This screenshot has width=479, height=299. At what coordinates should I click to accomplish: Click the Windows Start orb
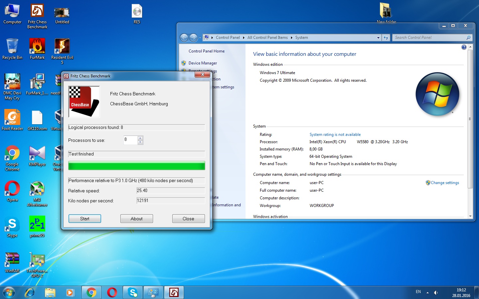pyautogui.click(x=9, y=292)
